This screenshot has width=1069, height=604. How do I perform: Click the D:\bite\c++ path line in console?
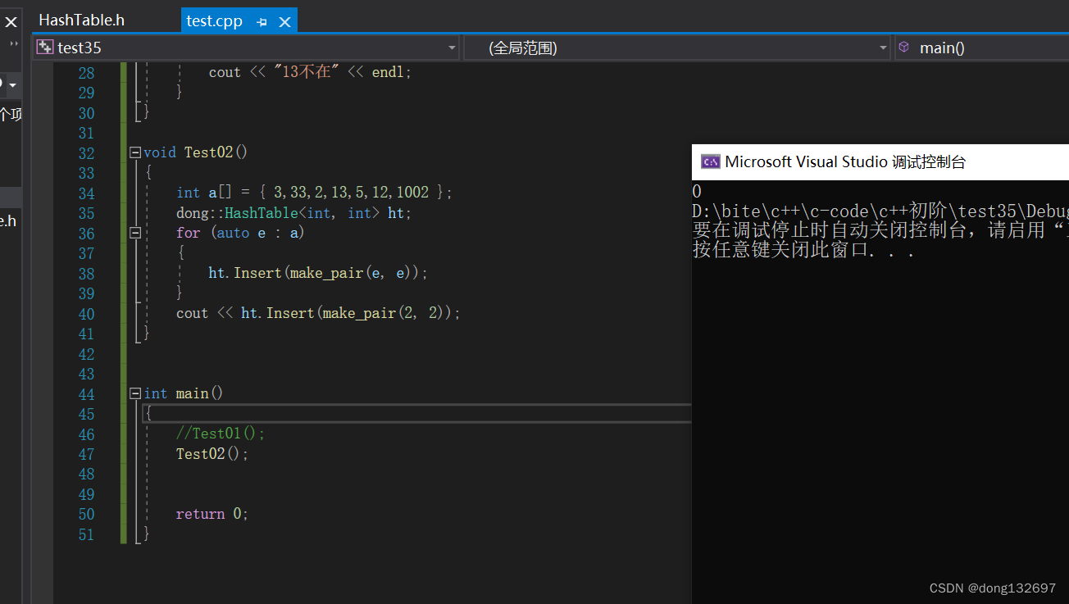[x=880, y=211]
